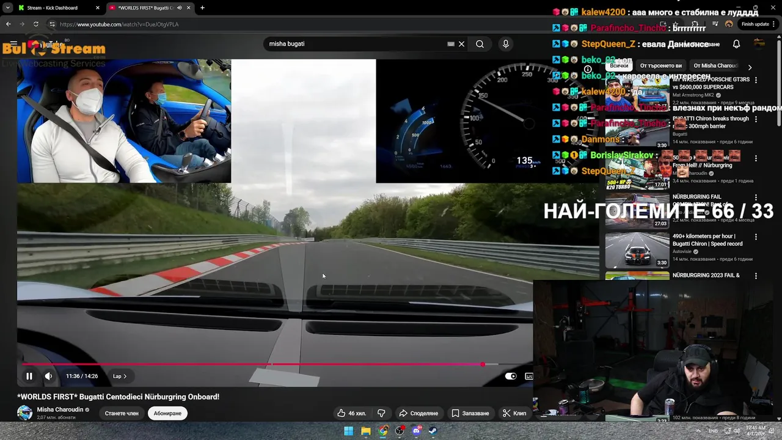Grab the red progress scrubber handle

[483, 364]
